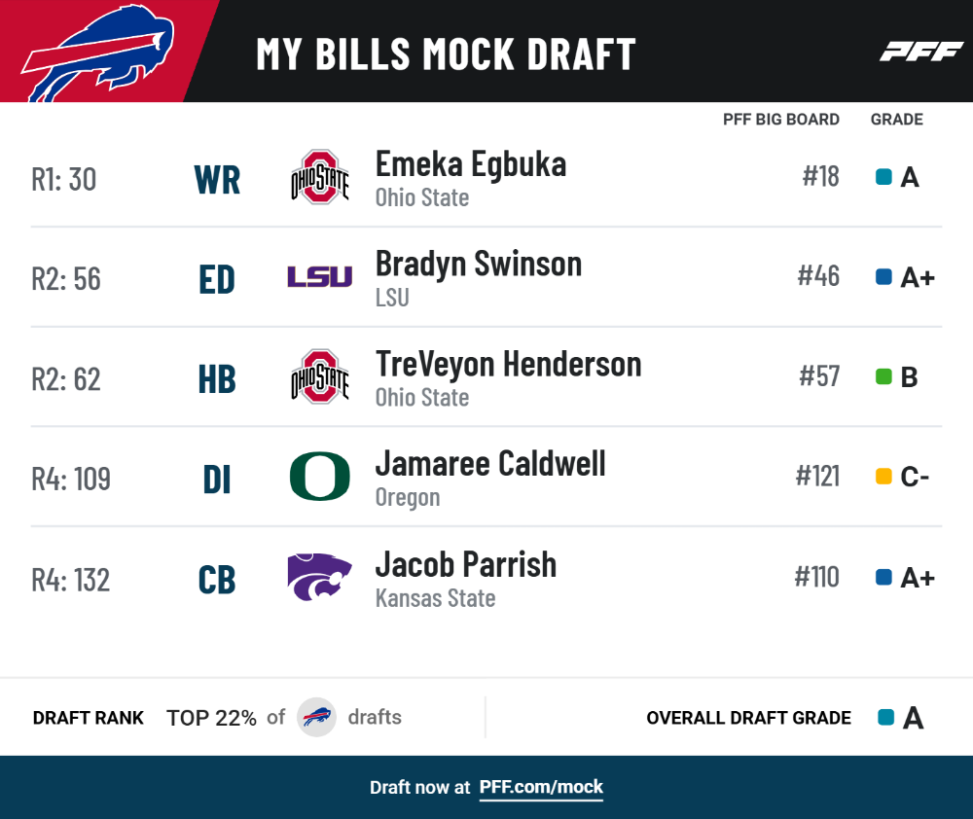Click the Buffalo Bills logo in header
This screenshot has width=973, height=819.
tap(98, 53)
